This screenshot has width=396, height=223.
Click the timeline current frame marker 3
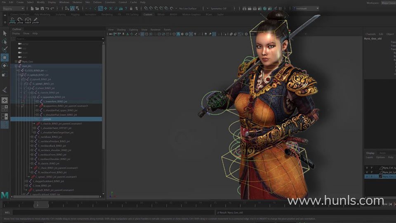[41, 205]
